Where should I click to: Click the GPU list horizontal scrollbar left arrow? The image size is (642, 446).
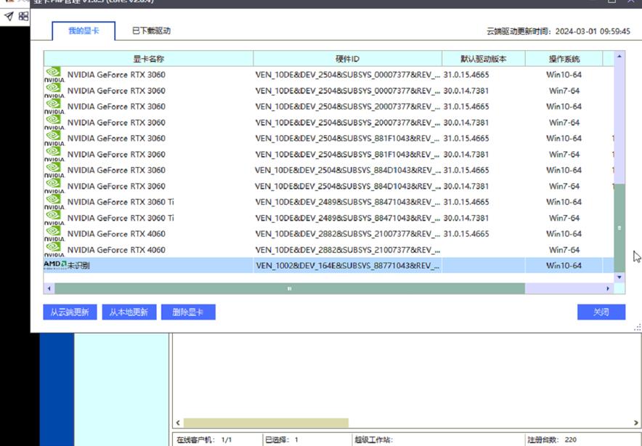(x=49, y=288)
